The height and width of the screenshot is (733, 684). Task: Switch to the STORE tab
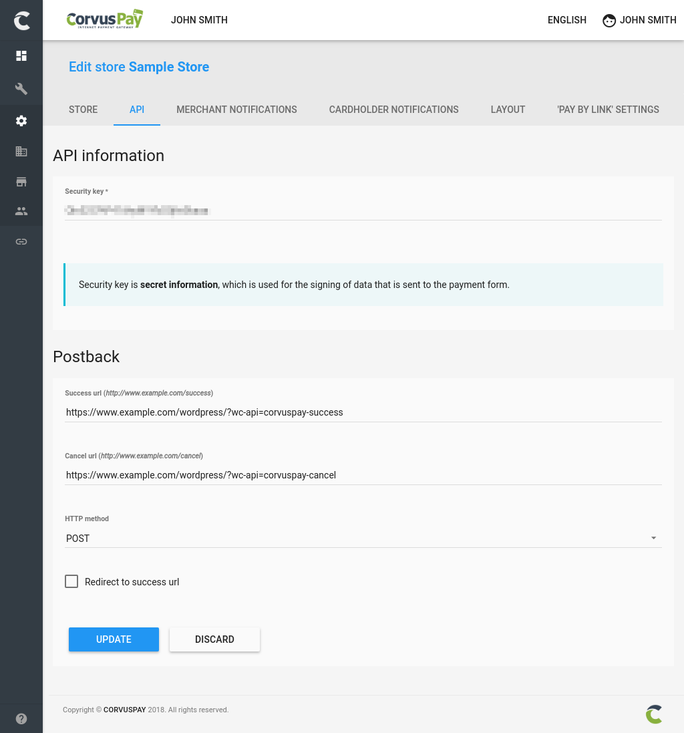[x=83, y=110]
